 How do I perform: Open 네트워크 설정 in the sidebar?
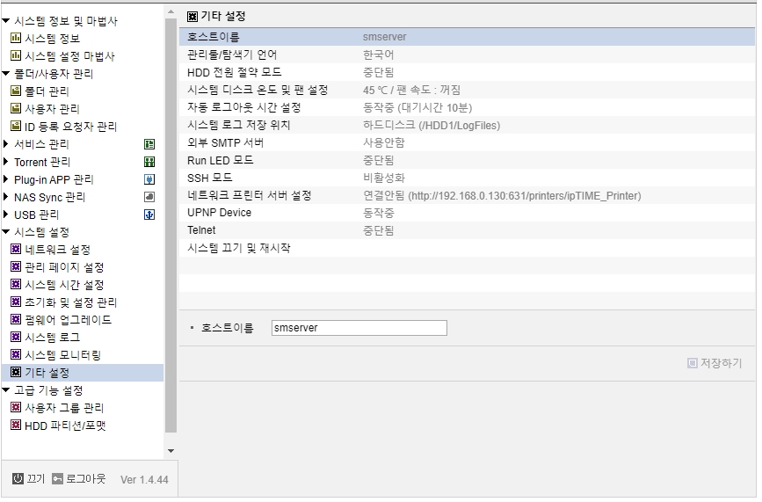coord(57,251)
